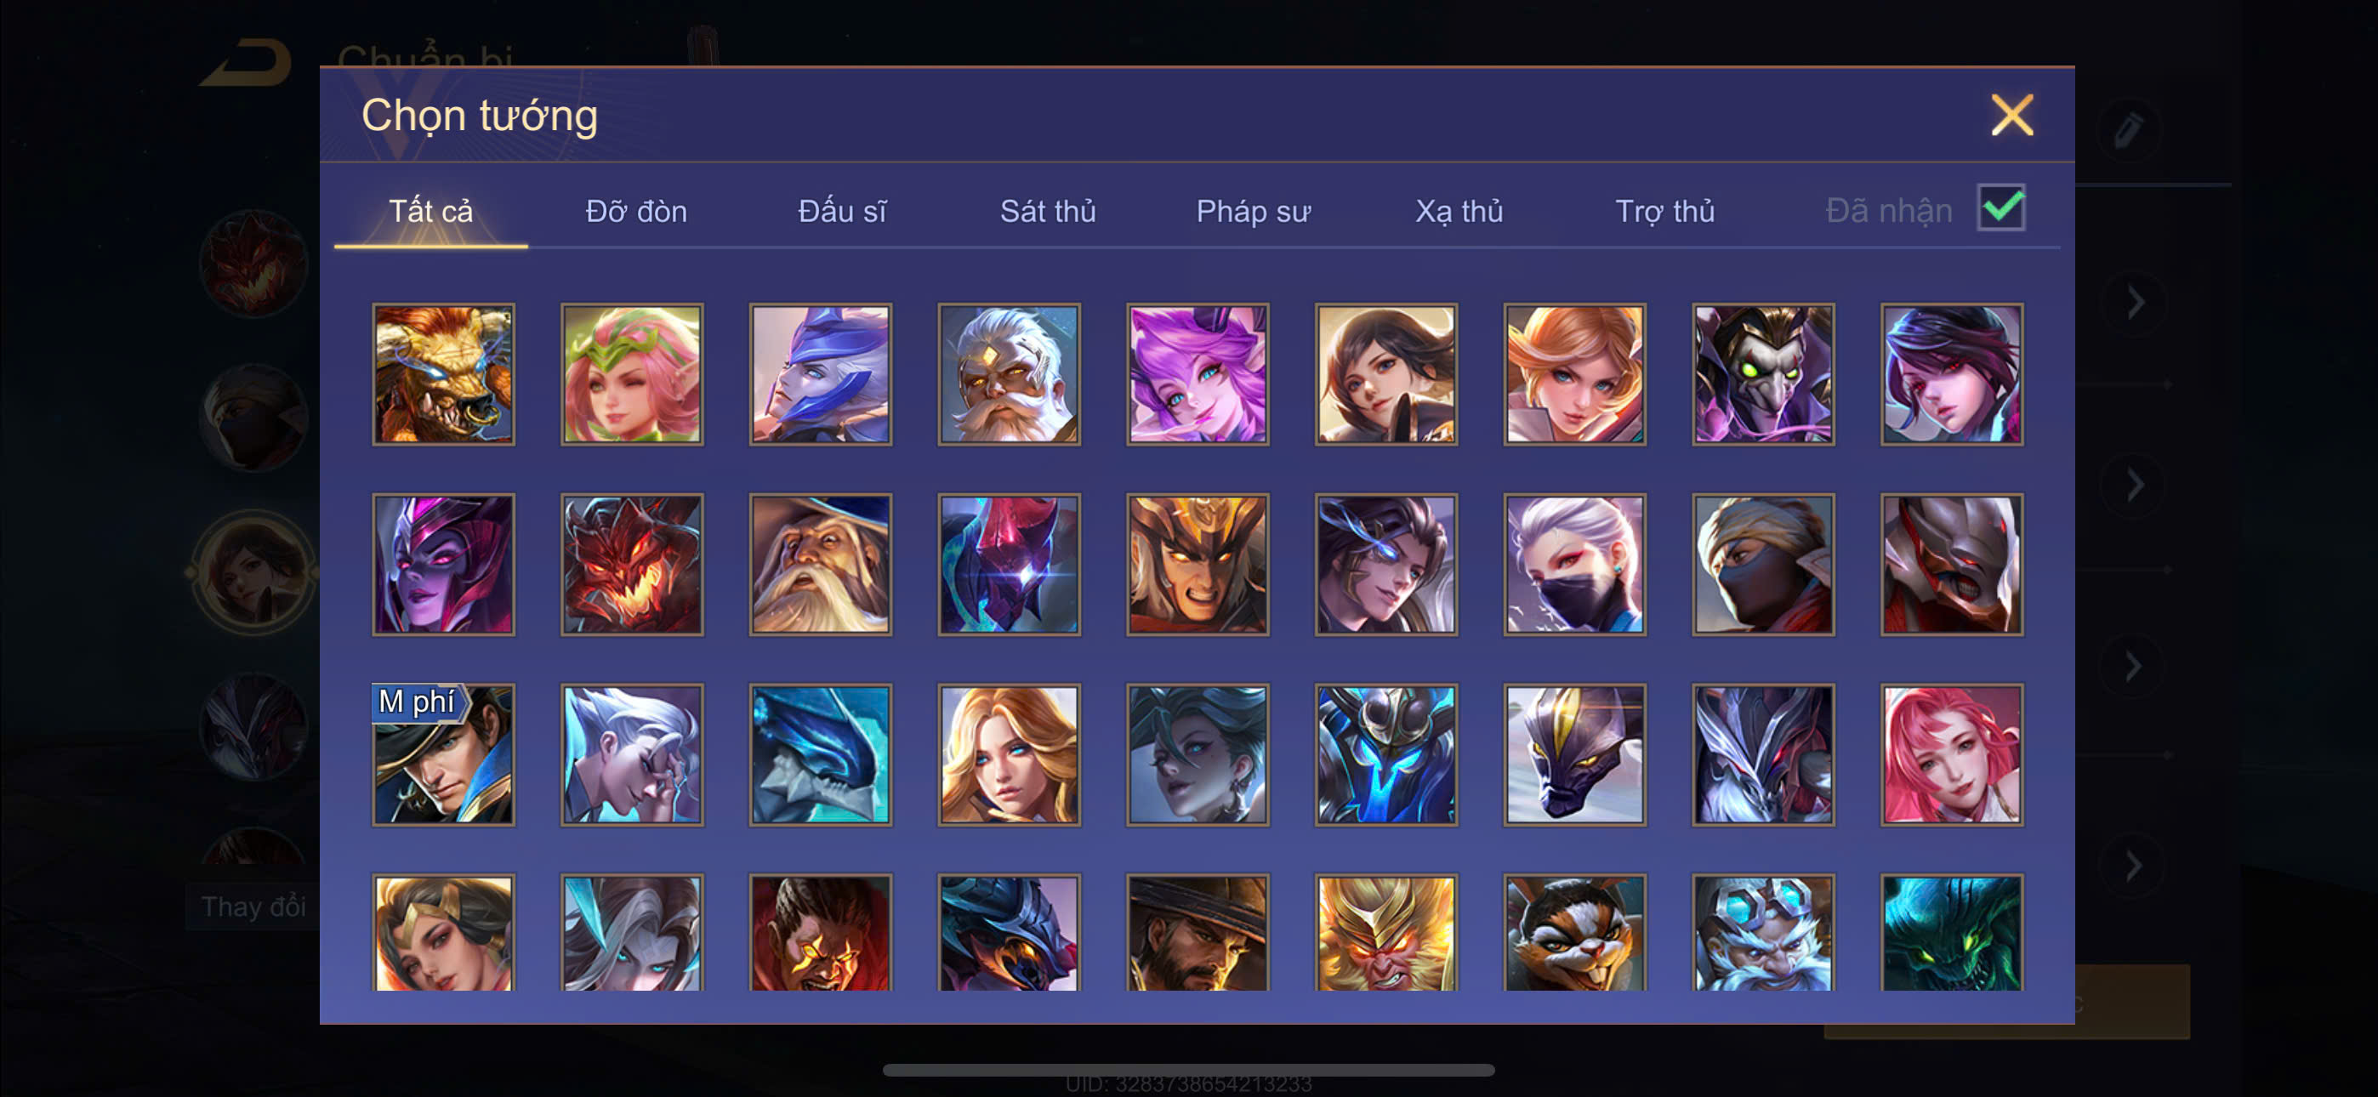Switch to the Đỡ đòn tab

[636, 212]
